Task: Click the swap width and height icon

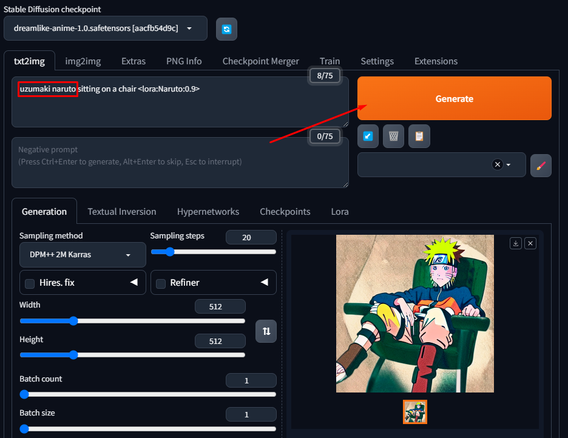Action: point(266,331)
